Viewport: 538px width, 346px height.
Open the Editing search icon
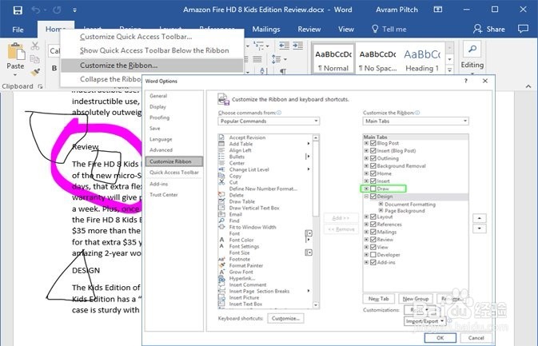pyautogui.click(x=472, y=49)
